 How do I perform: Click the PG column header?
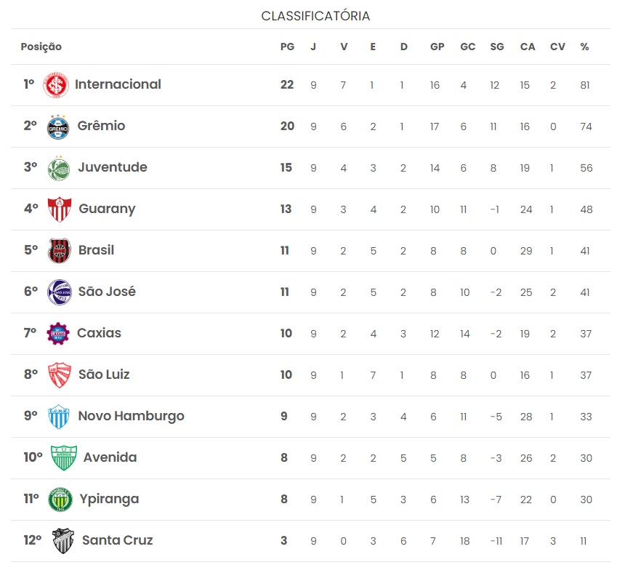(x=287, y=47)
